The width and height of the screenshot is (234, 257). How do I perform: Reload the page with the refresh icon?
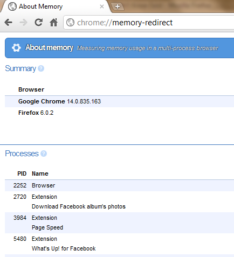38,23
